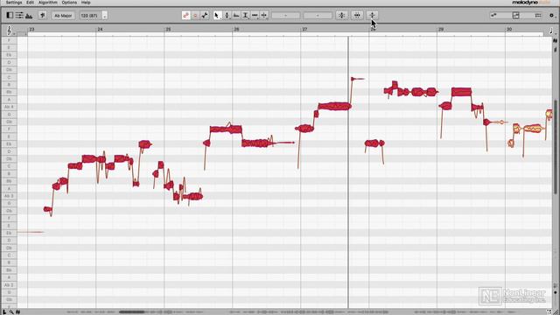Open the Leveling macro button
This screenshot has height=315, width=560.
(372, 16)
